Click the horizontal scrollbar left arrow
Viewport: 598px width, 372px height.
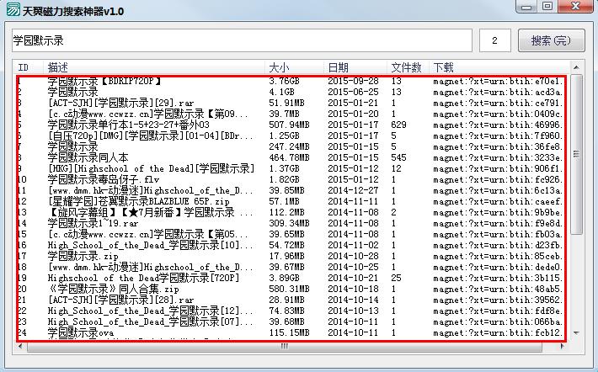tap(22, 346)
